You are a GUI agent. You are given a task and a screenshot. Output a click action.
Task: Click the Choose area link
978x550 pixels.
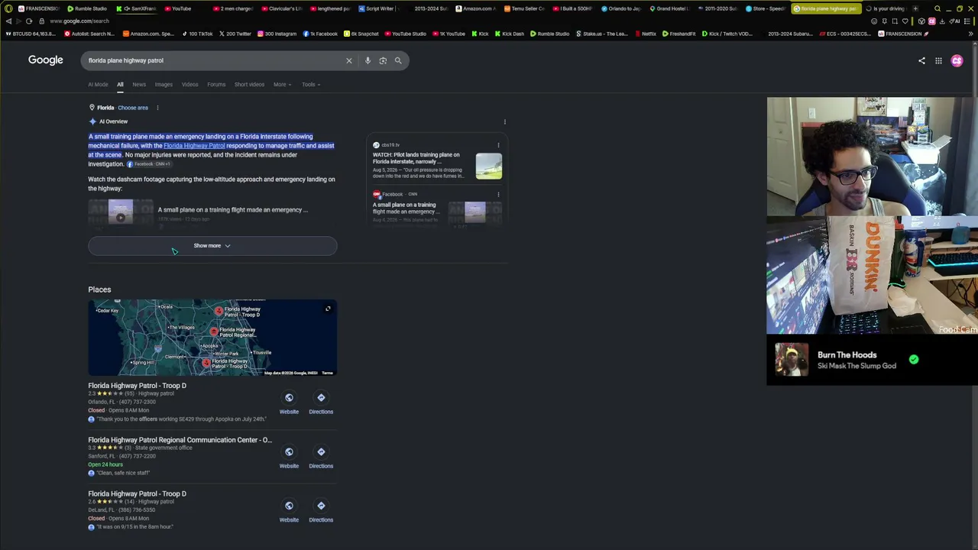[x=133, y=108]
